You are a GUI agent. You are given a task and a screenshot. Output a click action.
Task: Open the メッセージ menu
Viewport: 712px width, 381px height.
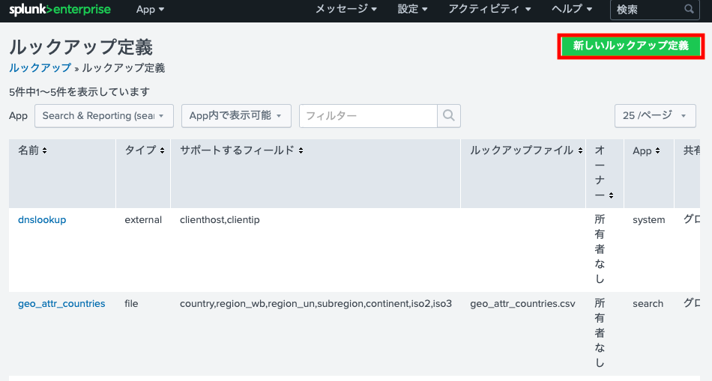coord(346,9)
